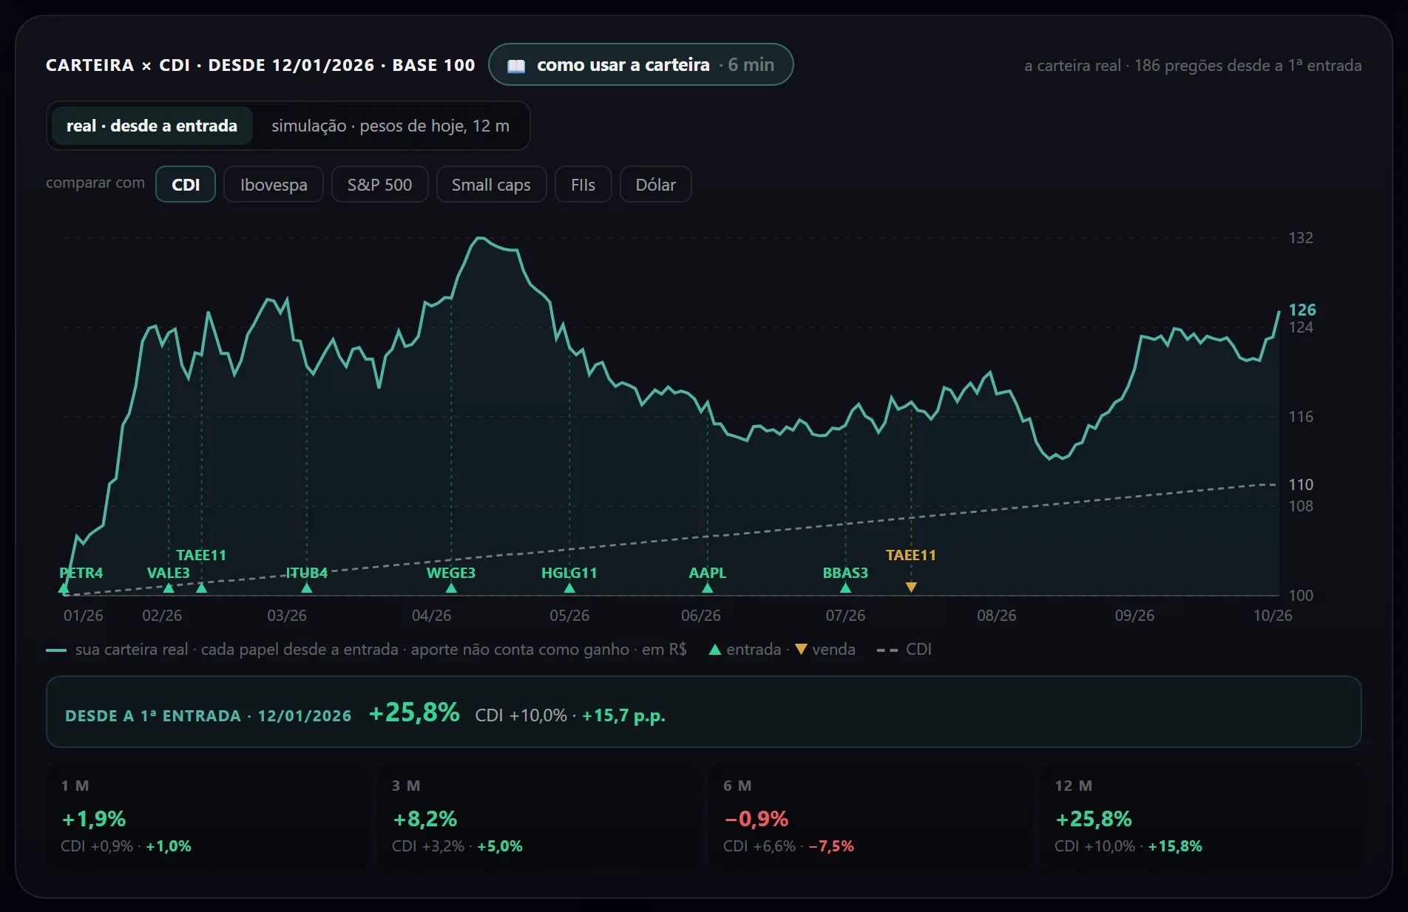Click the yellow TAEE11 sale marker

(911, 588)
